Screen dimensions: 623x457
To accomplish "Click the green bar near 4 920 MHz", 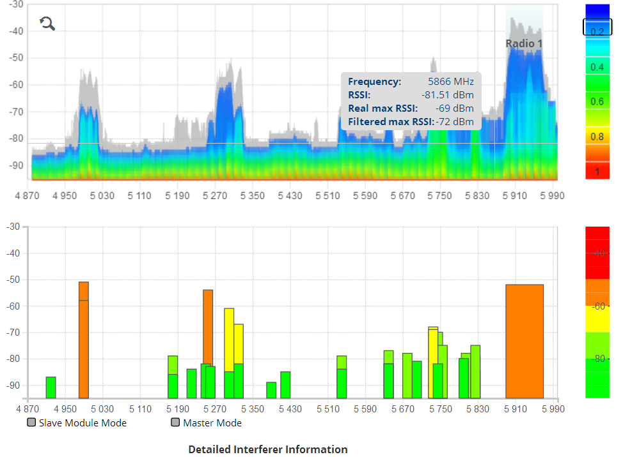I will pos(51,387).
